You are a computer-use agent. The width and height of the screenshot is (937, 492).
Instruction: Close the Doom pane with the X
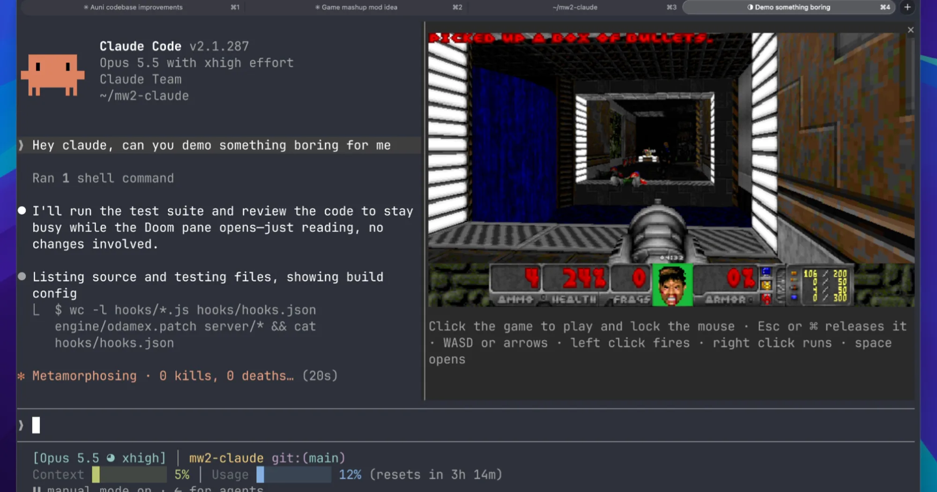(x=910, y=30)
